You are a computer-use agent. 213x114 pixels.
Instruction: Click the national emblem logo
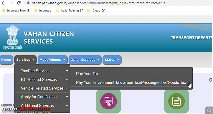click(13, 37)
